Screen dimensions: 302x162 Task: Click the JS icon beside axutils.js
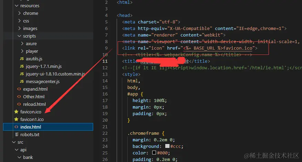(x=22, y=59)
